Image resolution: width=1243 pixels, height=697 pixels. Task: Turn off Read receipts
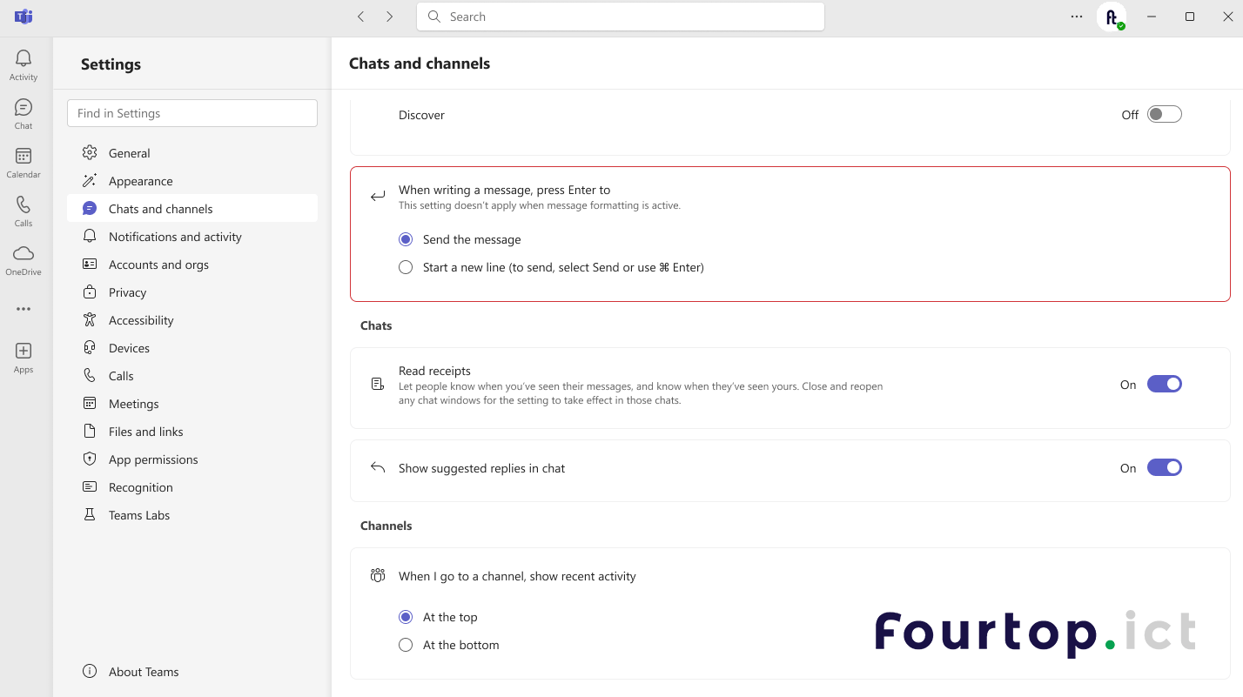click(1165, 384)
